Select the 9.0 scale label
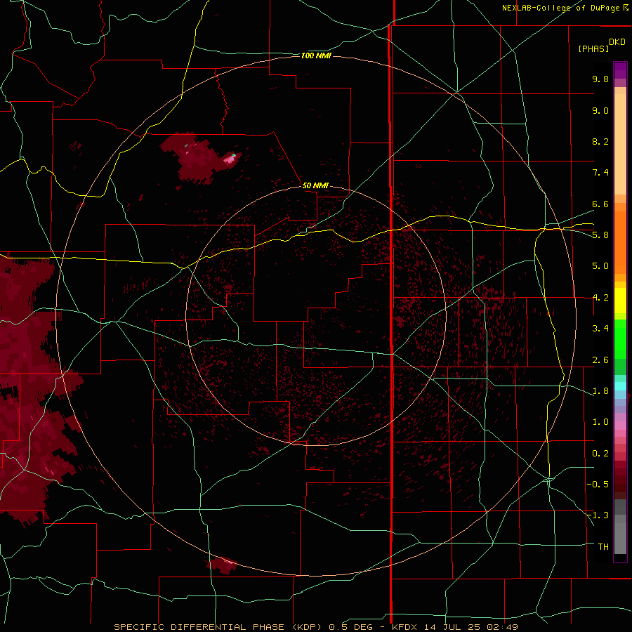This screenshot has width=632, height=632. click(x=600, y=110)
